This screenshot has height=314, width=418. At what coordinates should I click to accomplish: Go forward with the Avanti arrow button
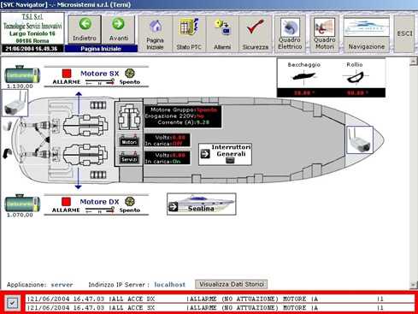point(118,30)
